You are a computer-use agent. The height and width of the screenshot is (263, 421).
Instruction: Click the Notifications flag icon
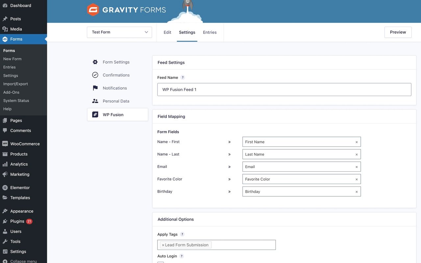95,88
